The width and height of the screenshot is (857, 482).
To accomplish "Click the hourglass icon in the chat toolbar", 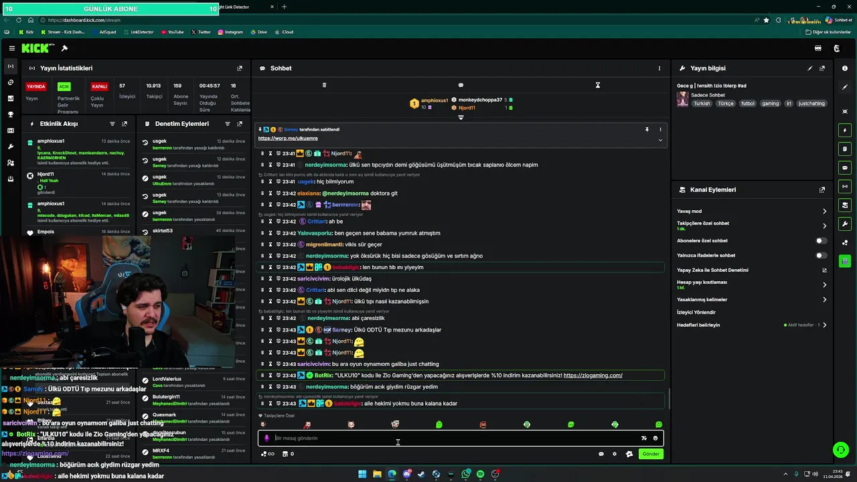I will click(x=598, y=85).
